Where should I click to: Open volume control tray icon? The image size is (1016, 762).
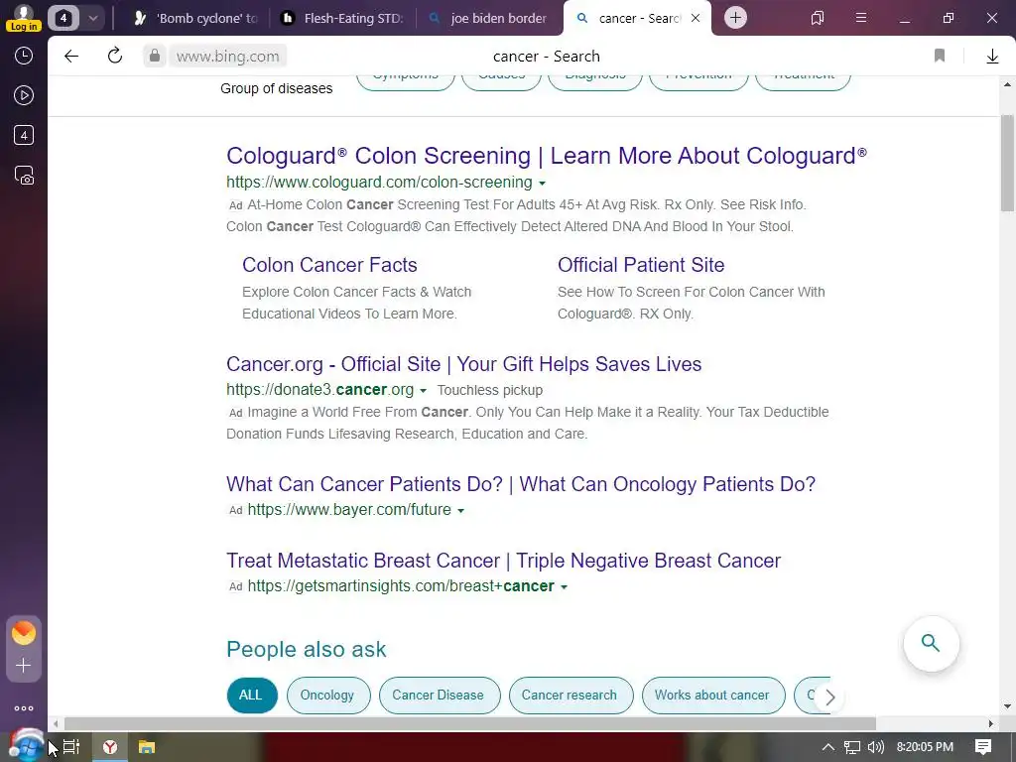click(x=876, y=747)
